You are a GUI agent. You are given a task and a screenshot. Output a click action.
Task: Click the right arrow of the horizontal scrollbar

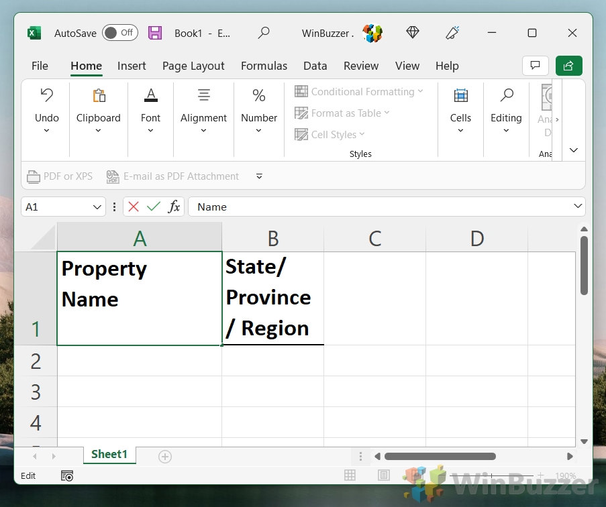pos(570,456)
